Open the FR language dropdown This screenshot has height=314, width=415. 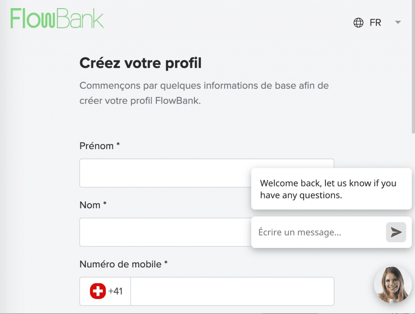(x=375, y=23)
